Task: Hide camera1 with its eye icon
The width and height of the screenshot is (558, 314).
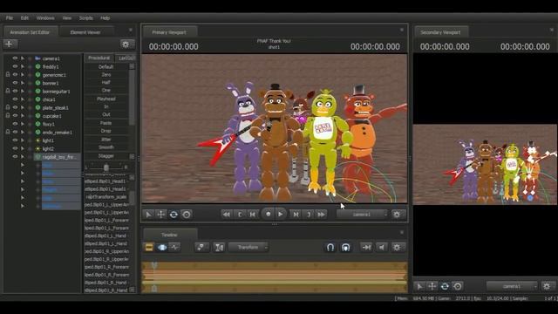Action: point(15,58)
